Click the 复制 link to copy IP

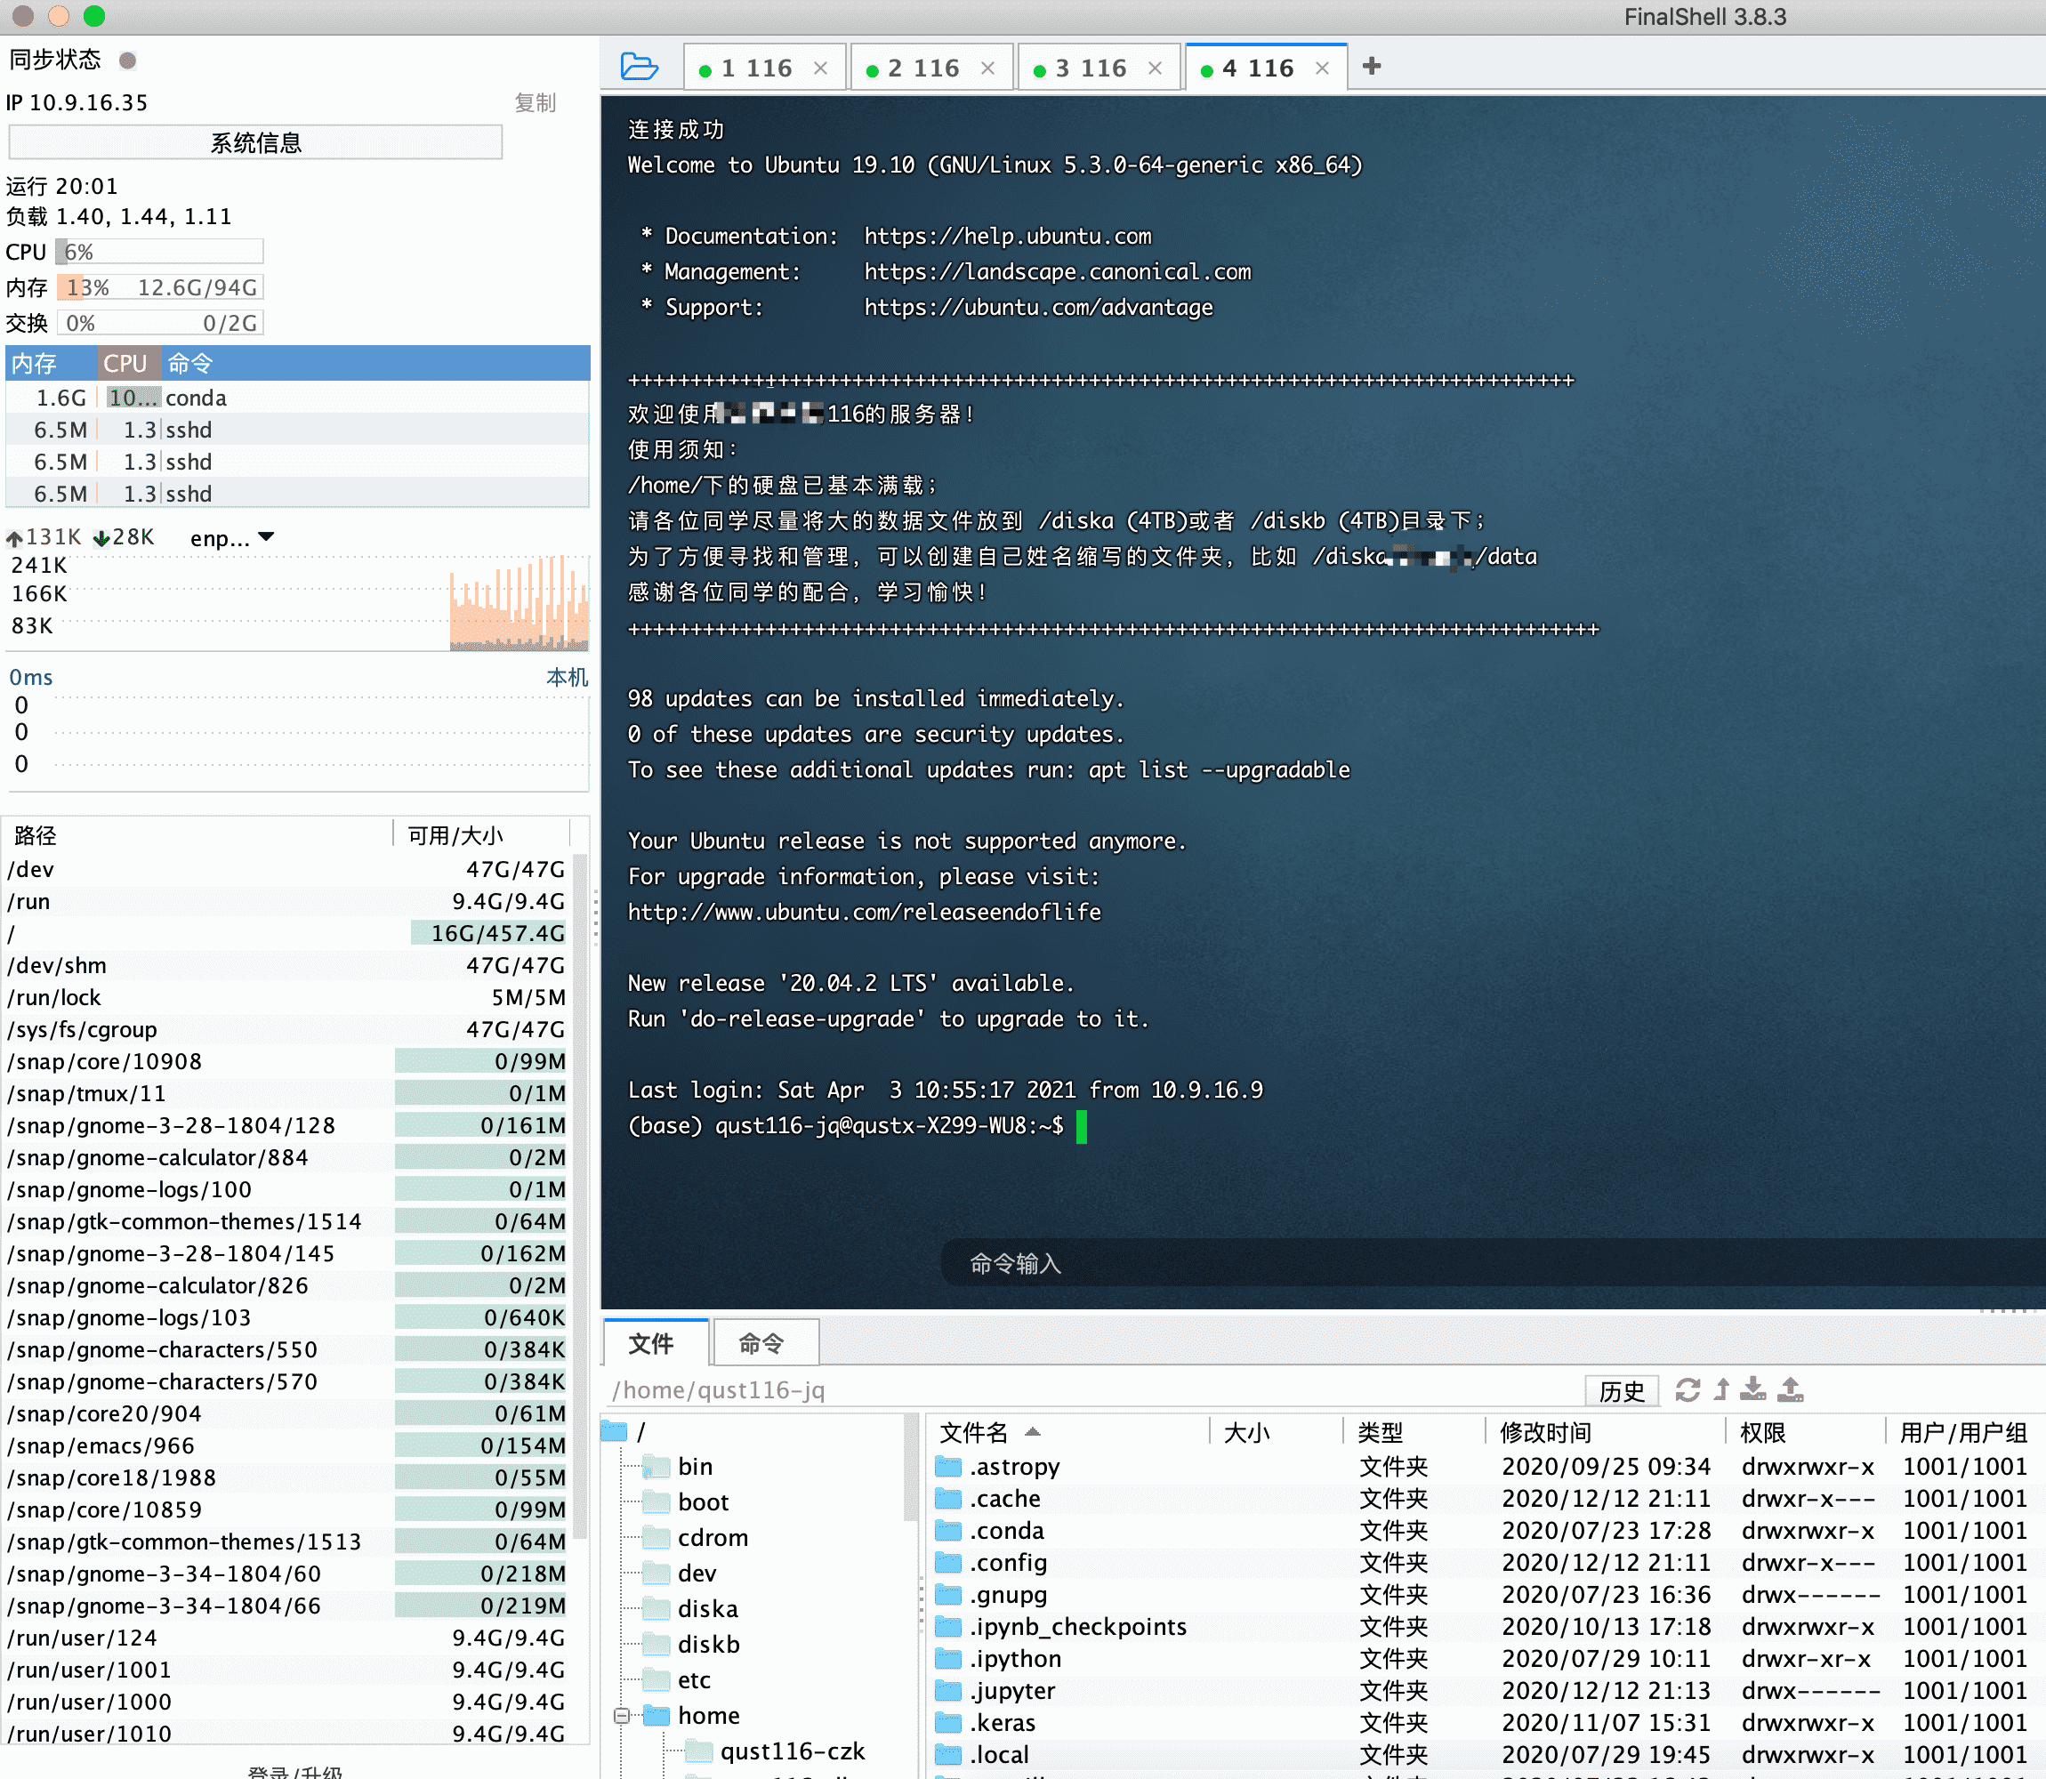click(536, 102)
